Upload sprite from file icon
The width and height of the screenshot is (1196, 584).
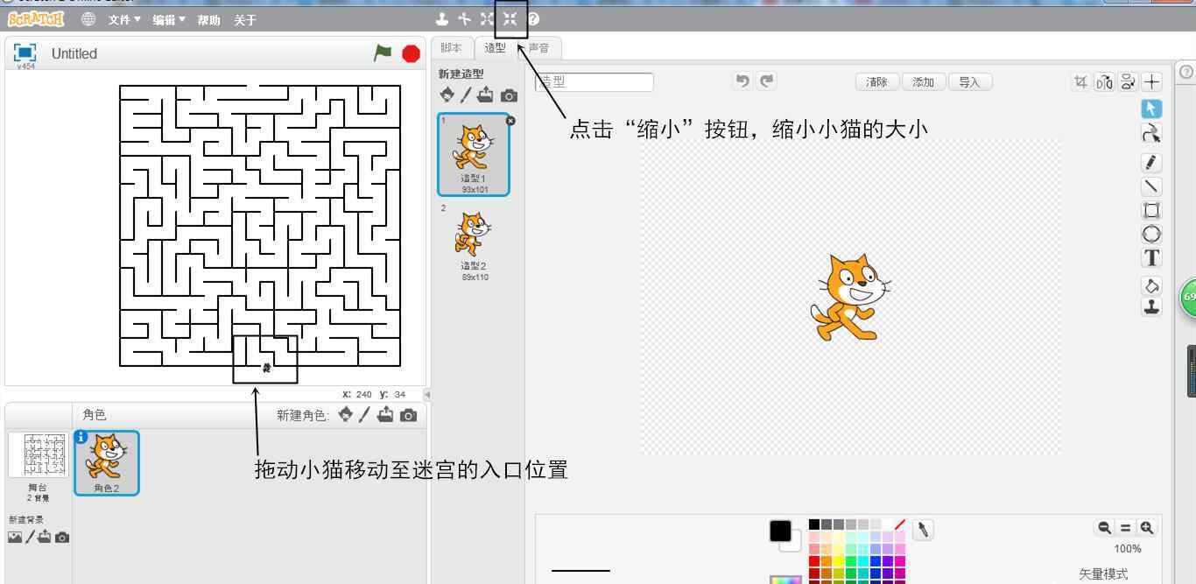tap(386, 414)
